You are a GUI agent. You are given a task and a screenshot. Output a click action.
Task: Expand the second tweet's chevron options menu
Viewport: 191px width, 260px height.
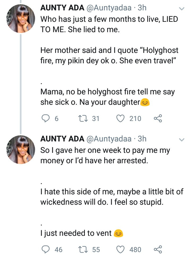click(x=182, y=140)
